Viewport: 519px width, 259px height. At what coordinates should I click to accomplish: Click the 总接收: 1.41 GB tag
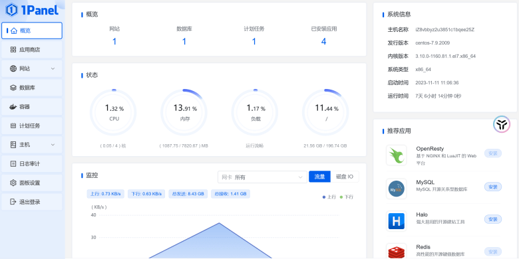click(x=230, y=194)
